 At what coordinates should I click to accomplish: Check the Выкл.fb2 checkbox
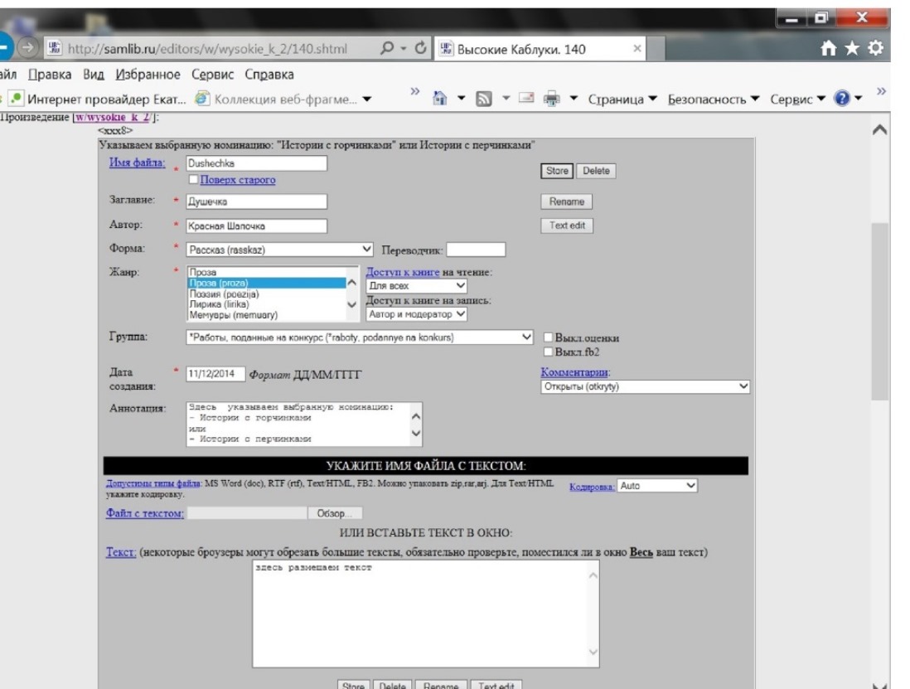(549, 352)
